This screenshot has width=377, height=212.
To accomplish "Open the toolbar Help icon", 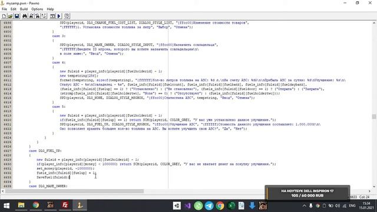I will coord(67,16).
